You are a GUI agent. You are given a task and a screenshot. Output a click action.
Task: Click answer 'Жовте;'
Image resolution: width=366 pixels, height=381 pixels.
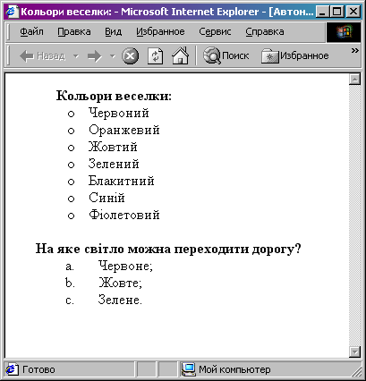(x=121, y=283)
